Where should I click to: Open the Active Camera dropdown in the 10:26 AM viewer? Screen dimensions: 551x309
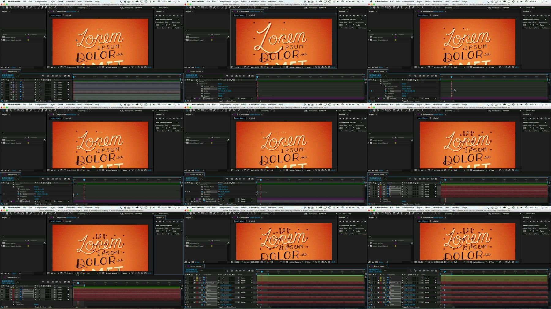tap(480, 67)
